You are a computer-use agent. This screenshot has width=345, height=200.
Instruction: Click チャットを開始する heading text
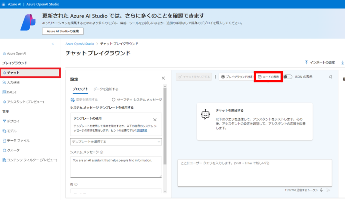point(230,110)
